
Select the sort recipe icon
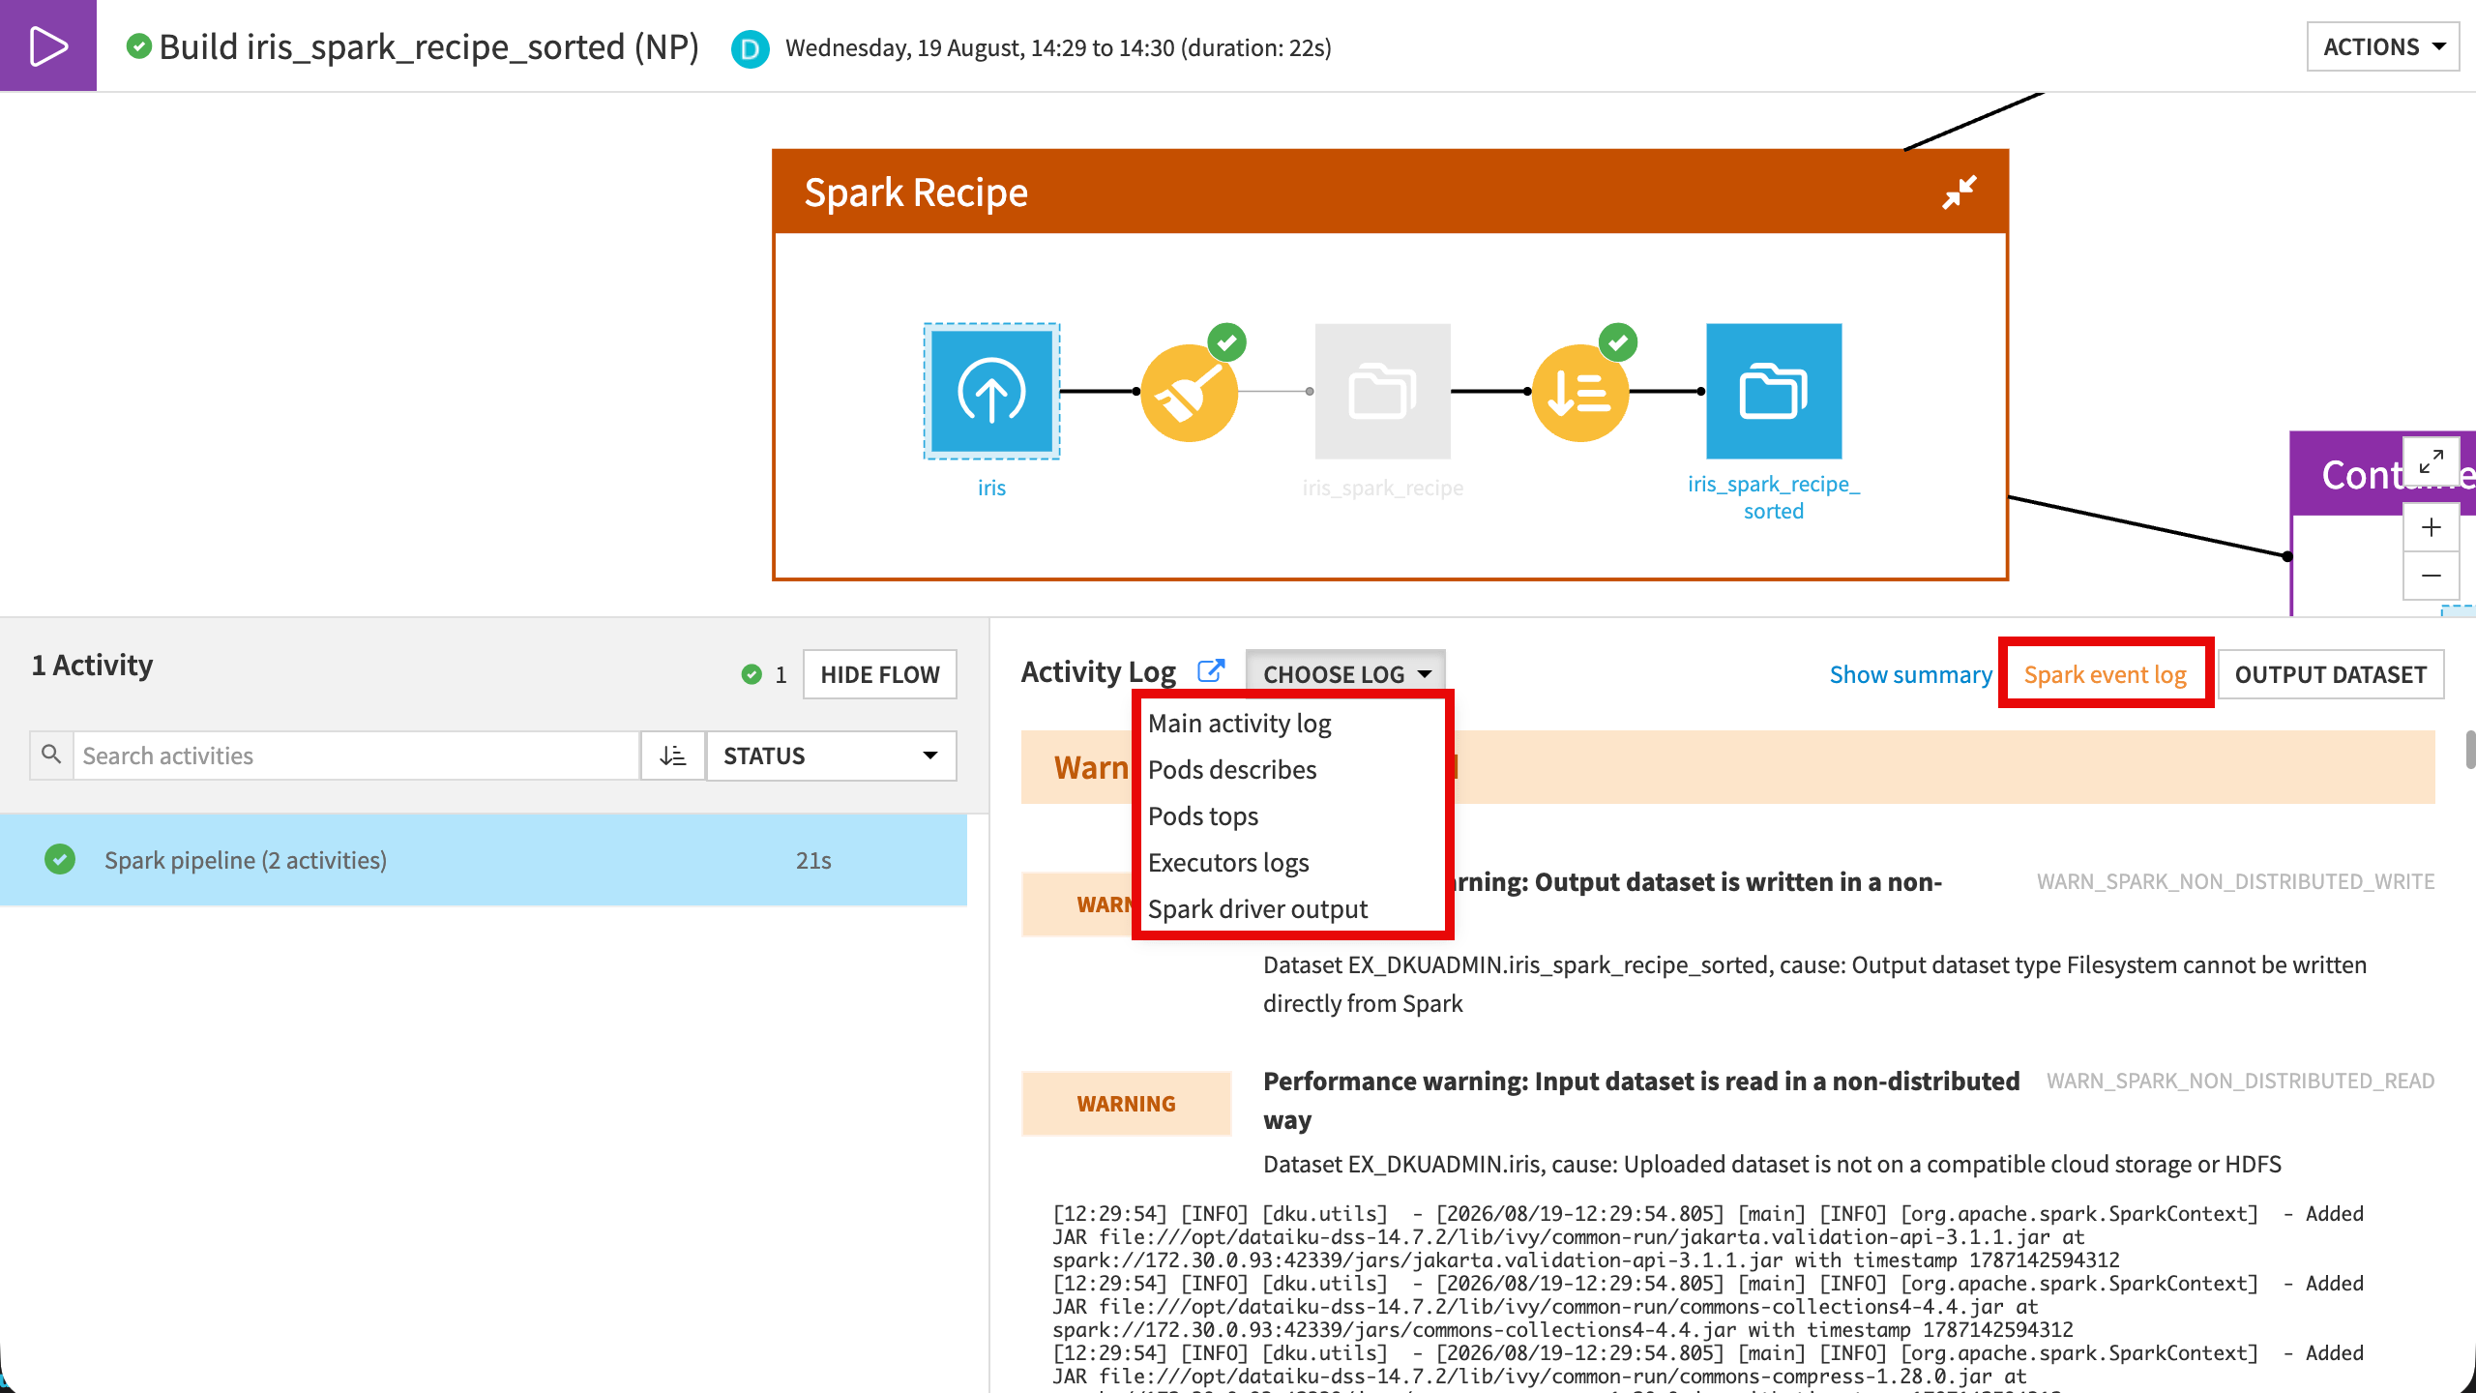tap(1579, 393)
